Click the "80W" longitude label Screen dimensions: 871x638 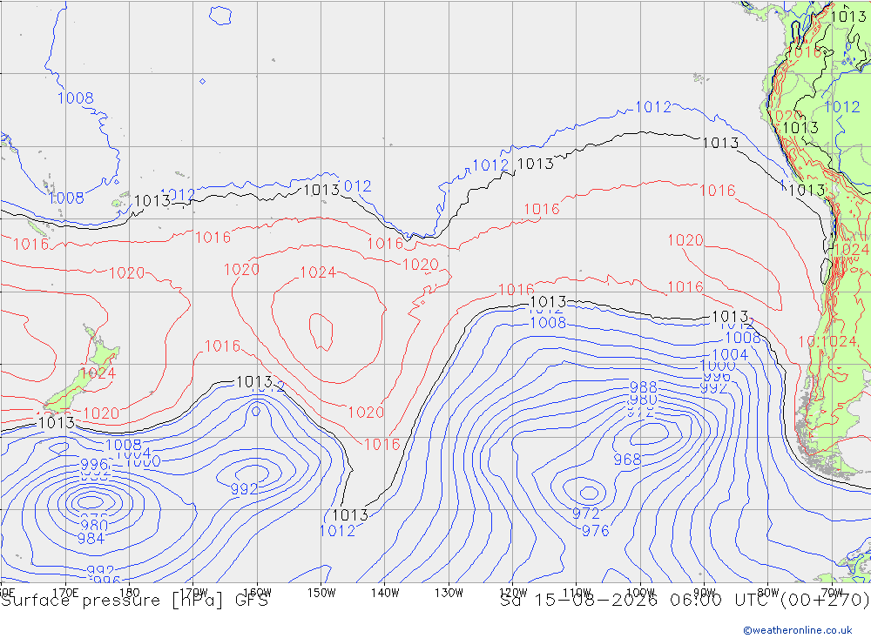pos(768,593)
